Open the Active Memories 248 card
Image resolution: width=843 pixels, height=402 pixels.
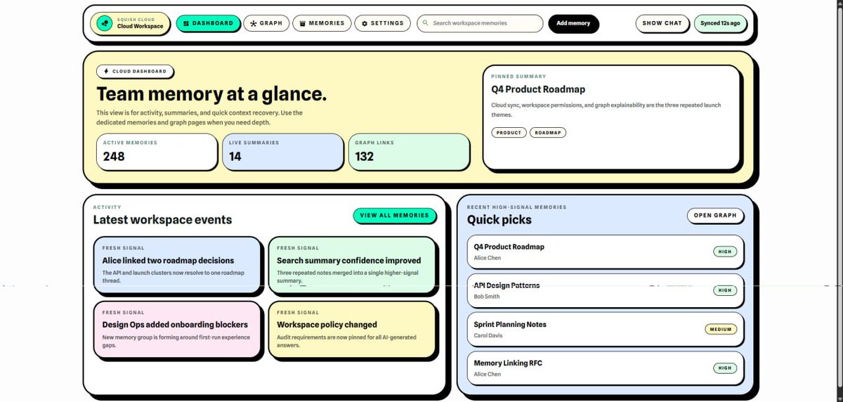157,152
